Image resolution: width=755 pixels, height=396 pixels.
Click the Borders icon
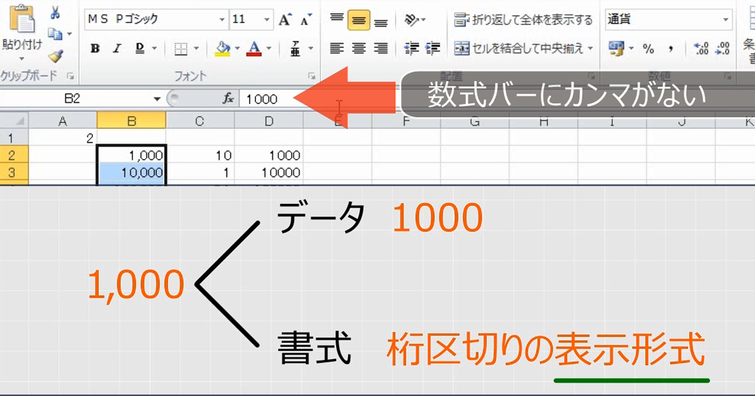tap(181, 49)
